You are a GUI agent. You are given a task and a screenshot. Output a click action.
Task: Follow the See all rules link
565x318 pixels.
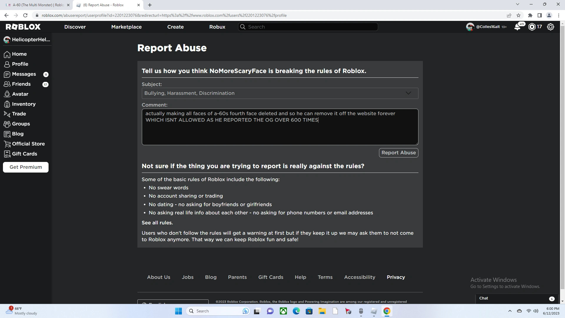click(x=157, y=223)
